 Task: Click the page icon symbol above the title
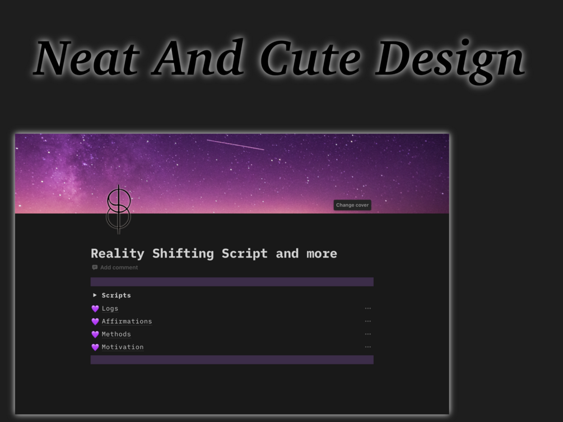tap(119, 209)
